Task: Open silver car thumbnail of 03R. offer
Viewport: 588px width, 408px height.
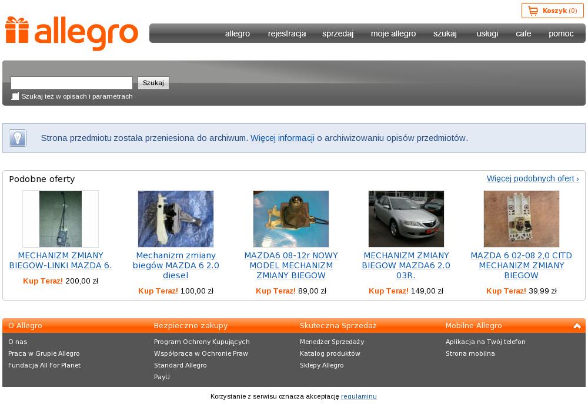Action: click(x=406, y=219)
